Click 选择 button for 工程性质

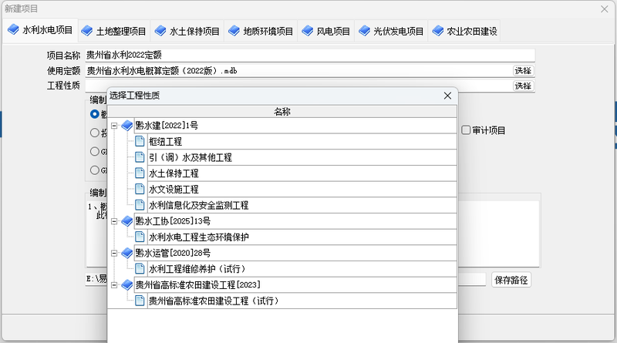pos(524,86)
